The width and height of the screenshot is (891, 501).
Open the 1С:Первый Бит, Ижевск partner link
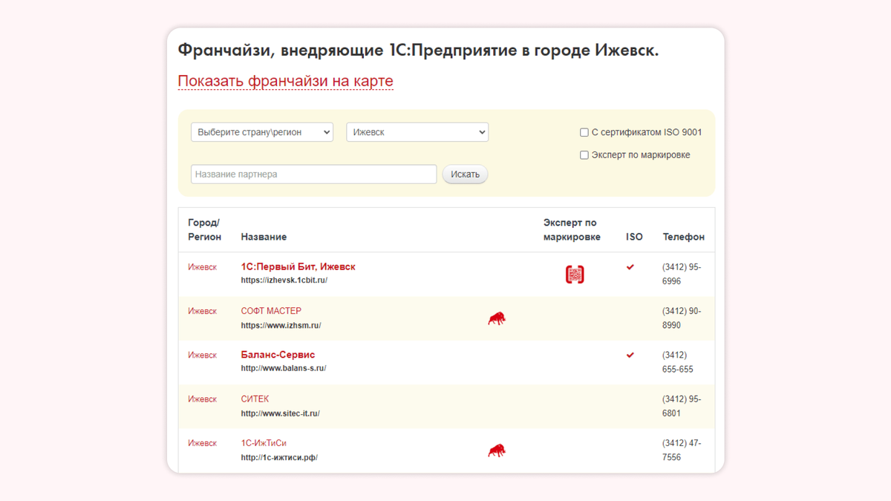click(x=298, y=266)
